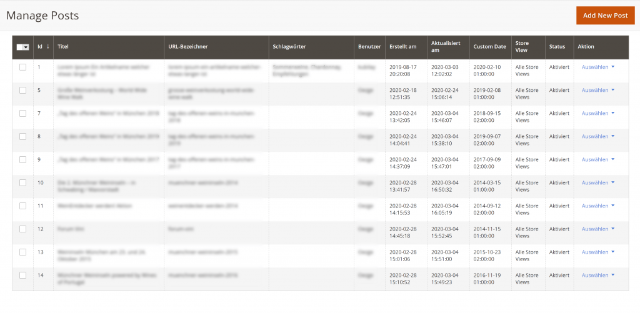Click created date 2020-02-28 15:10:52

click(x=403, y=279)
